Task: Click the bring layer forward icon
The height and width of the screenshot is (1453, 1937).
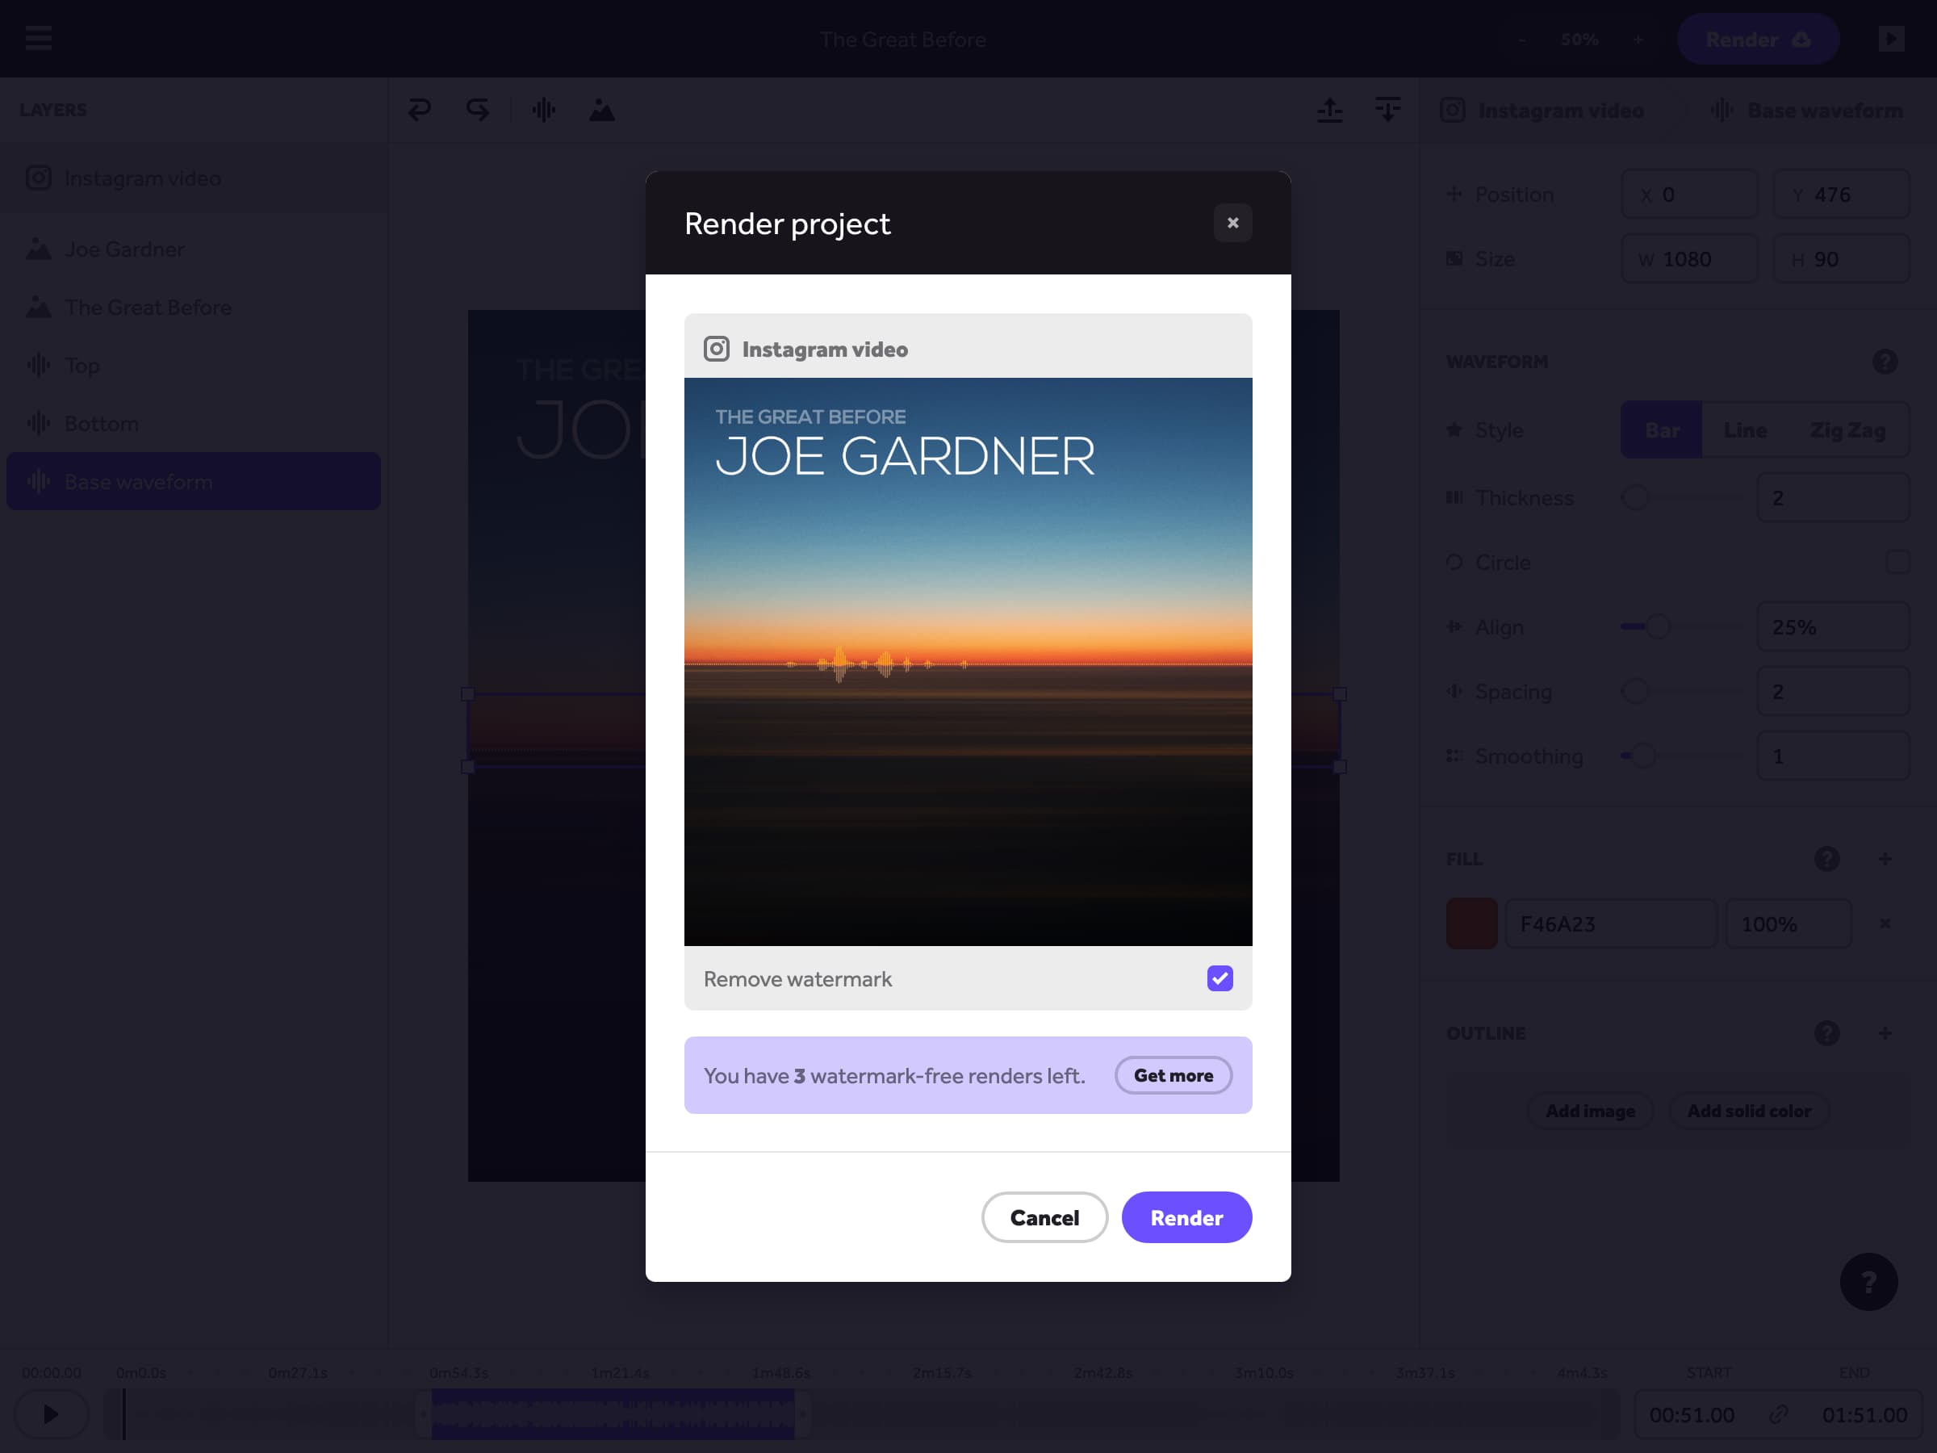Action: pos(1329,110)
